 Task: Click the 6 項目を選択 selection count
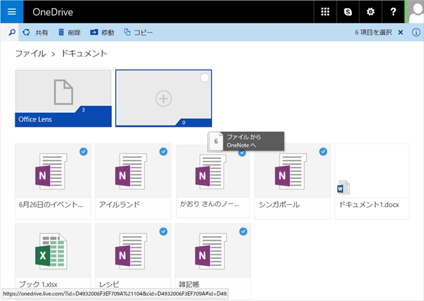coord(374,32)
